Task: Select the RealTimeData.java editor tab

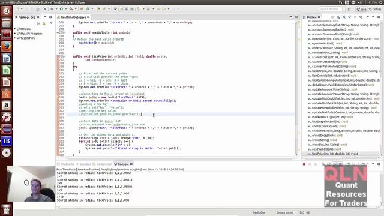Action: pos(73,17)
